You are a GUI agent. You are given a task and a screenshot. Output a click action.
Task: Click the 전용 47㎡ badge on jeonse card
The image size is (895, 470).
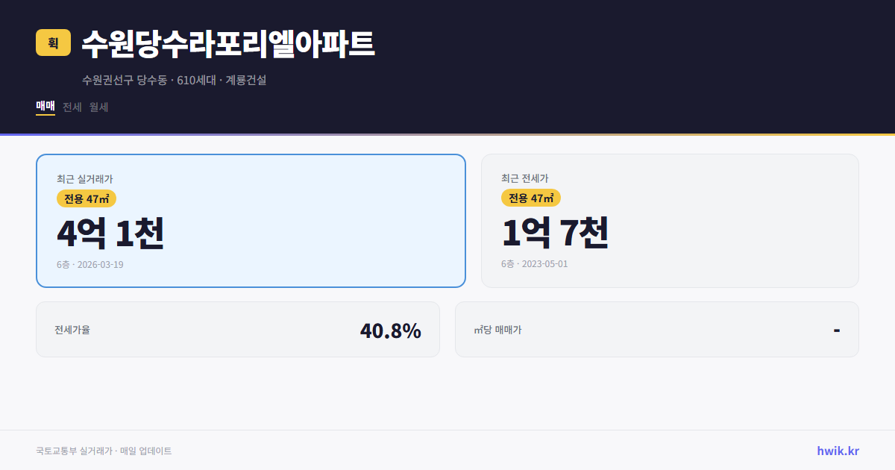coord(530,198)
